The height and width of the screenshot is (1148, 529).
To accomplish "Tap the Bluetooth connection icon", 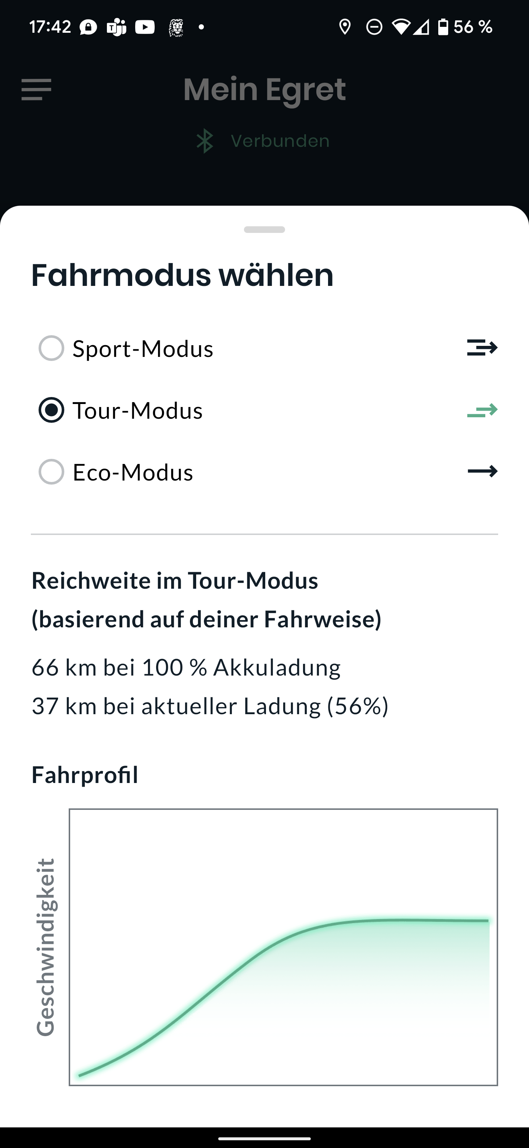I will click(205, 141).
